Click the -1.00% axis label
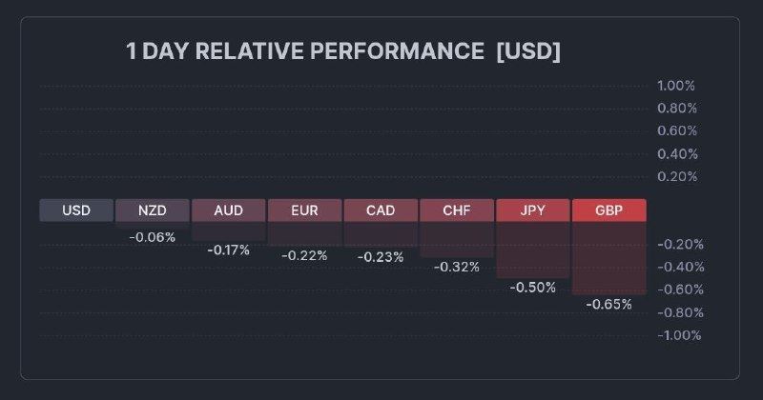763x400 pixels. click(679, 335)
